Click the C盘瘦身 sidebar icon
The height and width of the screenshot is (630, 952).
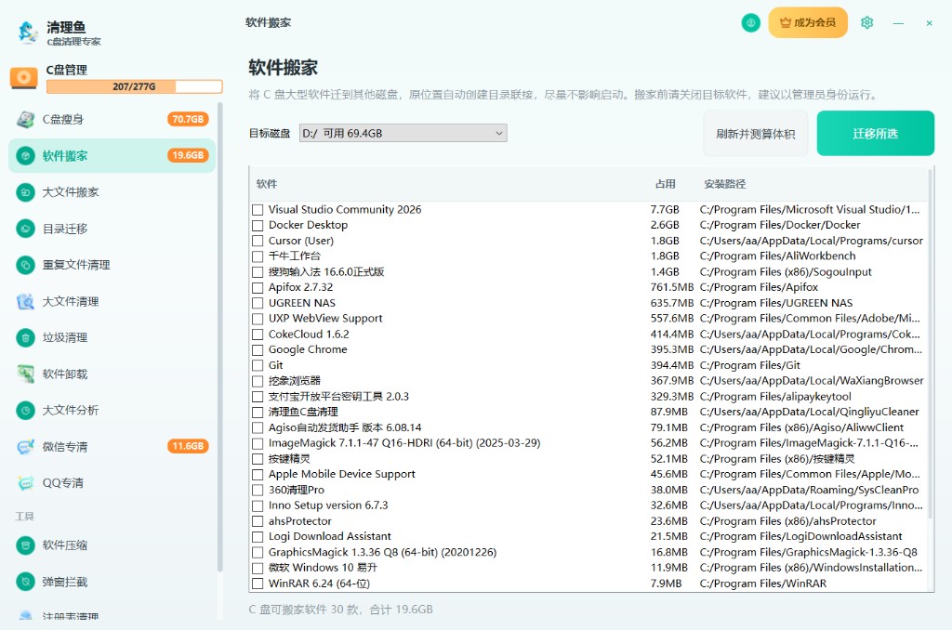click(25, 120)
